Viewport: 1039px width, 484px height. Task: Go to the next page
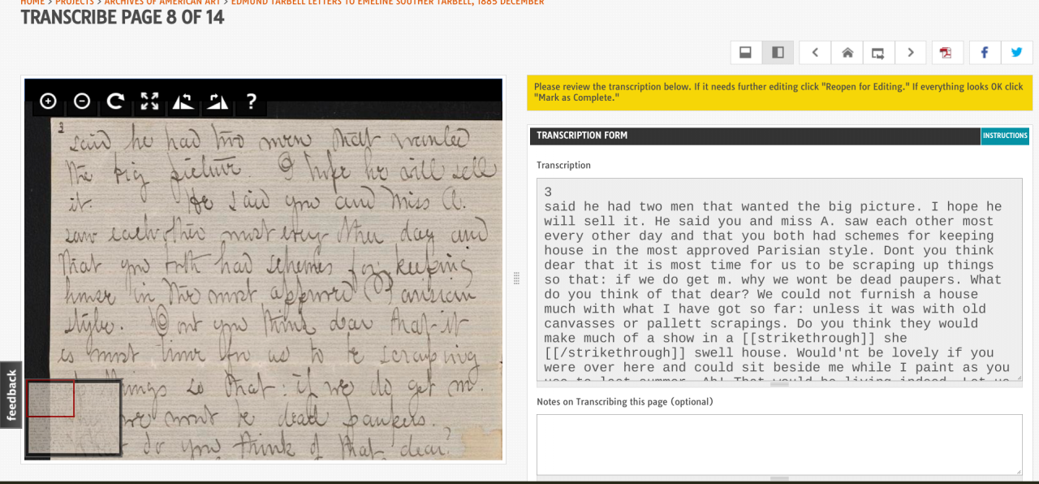(911, 53)
